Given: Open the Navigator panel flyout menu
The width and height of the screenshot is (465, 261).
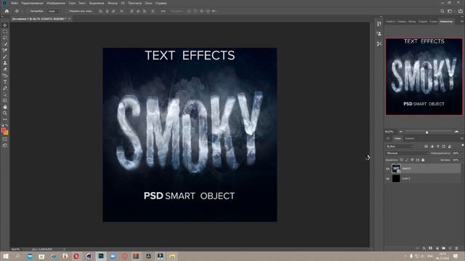Looking at the screenshot, I should pos(462,21).
